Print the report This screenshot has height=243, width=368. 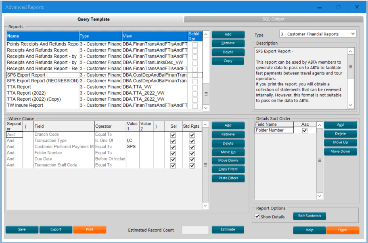(90, 229)
